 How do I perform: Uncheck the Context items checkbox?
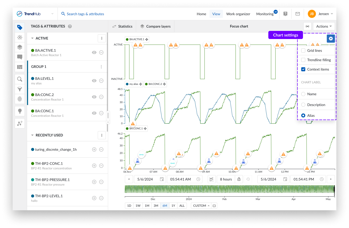click(303, 69)
